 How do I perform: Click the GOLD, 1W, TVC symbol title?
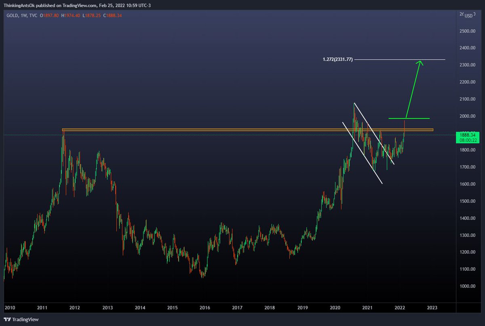coord(23,15)
